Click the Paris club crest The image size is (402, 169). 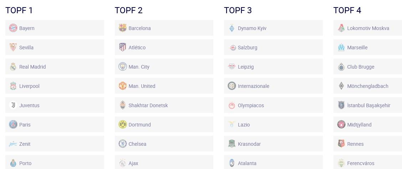pos(13,124)
